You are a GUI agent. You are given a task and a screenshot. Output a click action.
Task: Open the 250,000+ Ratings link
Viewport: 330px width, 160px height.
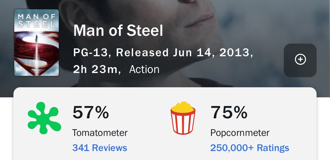[250, 148]
